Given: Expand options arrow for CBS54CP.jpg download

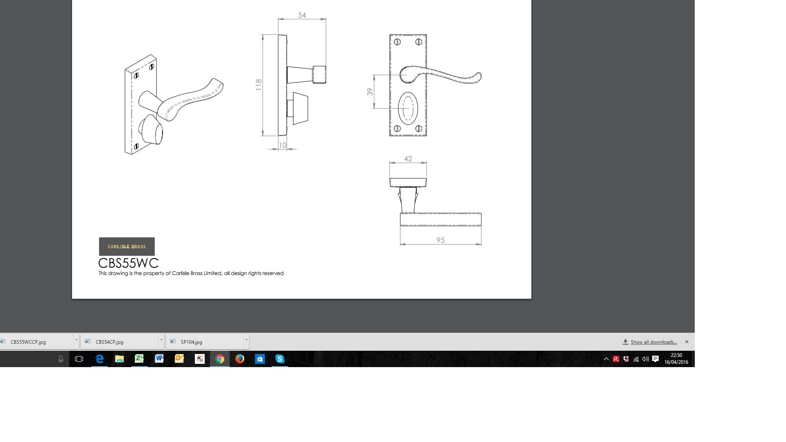Looking at the screenshot, I should [x=161, y=340].
